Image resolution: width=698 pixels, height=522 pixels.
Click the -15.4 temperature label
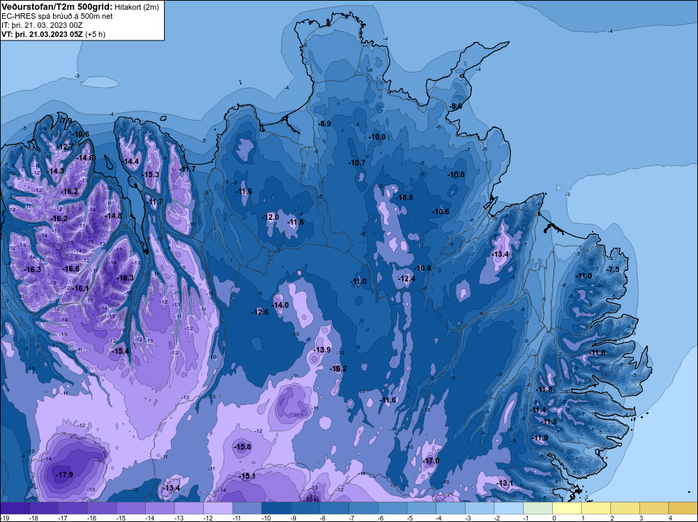(120, 351)
